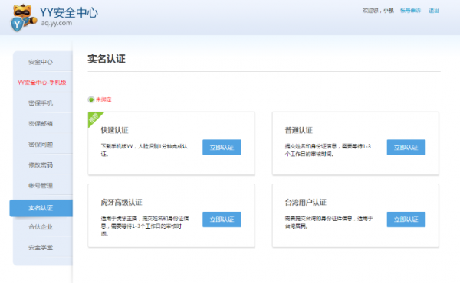Select the highlighted 实名认证 sidebar tab
This screenshot has width=460, height=283.
(x=41, y=208)
